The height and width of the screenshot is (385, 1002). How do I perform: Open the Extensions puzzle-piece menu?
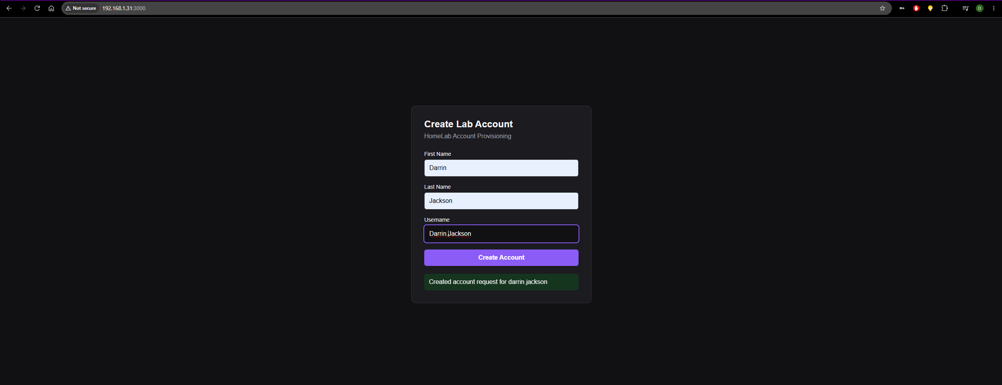click(x=944, y=8)
